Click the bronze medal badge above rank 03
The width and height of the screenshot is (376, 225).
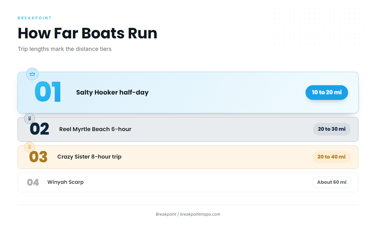[x=29, y=147]
